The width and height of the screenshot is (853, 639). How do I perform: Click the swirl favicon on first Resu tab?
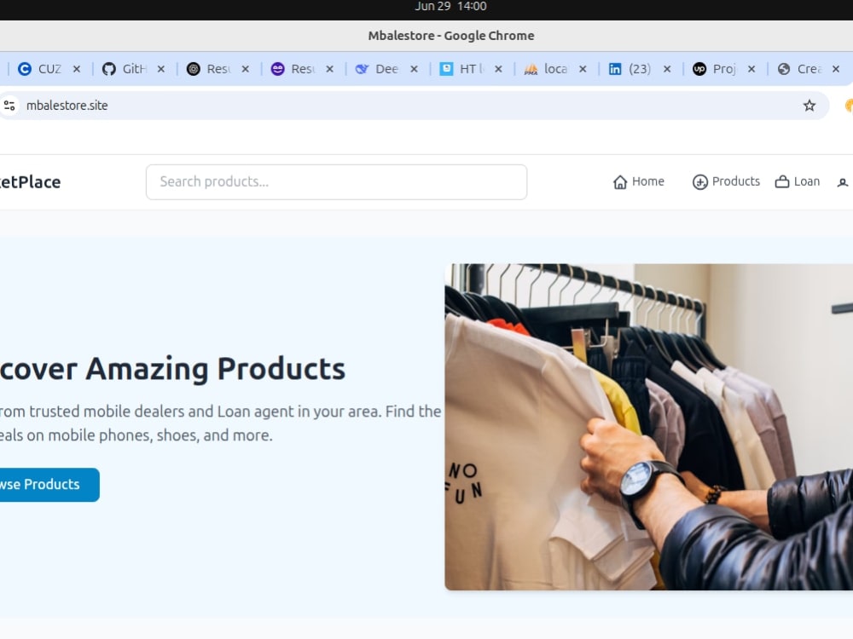click(193, 69)
